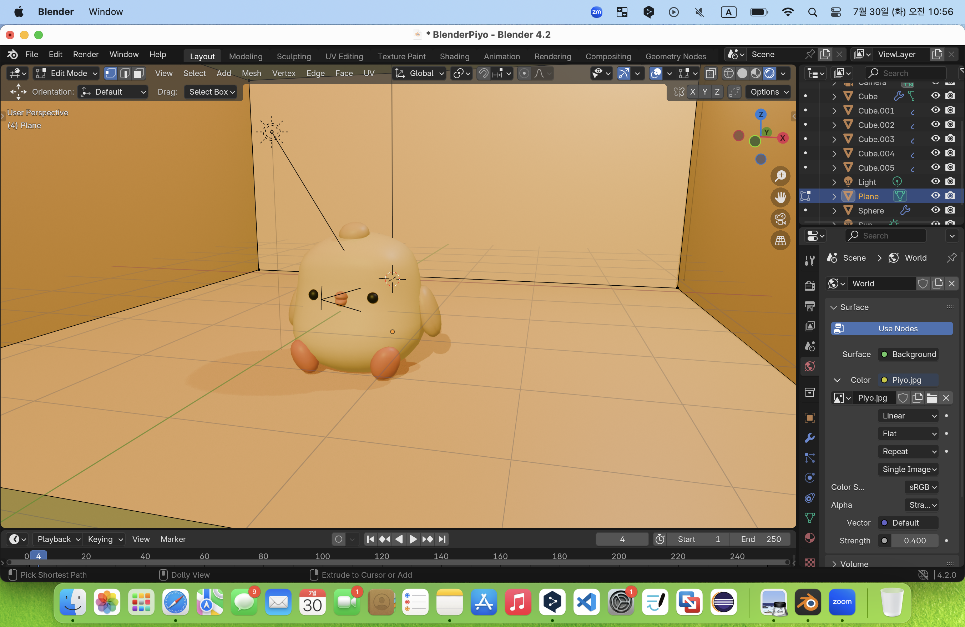Image resolution: width=965 pixels, height=627 pixels.
Task: Expand the Plane object in outliner
Action: 834,196
